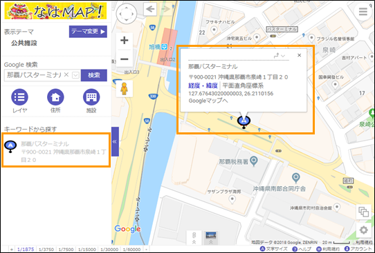Image resolution: width=375 pixels, height=253 pixels.
Task: Click the Googleマップへ link
Action: tap(208, 101)
